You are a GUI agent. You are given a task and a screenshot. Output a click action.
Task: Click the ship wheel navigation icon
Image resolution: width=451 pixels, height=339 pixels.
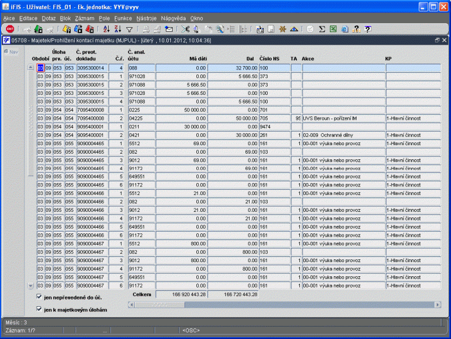(x=282, y=29)
